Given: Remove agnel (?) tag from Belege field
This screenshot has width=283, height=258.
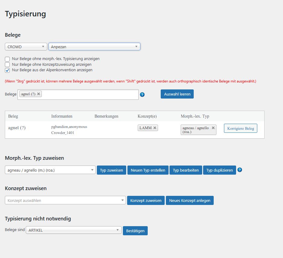Looking at the screenshot, I should point(39,94).
